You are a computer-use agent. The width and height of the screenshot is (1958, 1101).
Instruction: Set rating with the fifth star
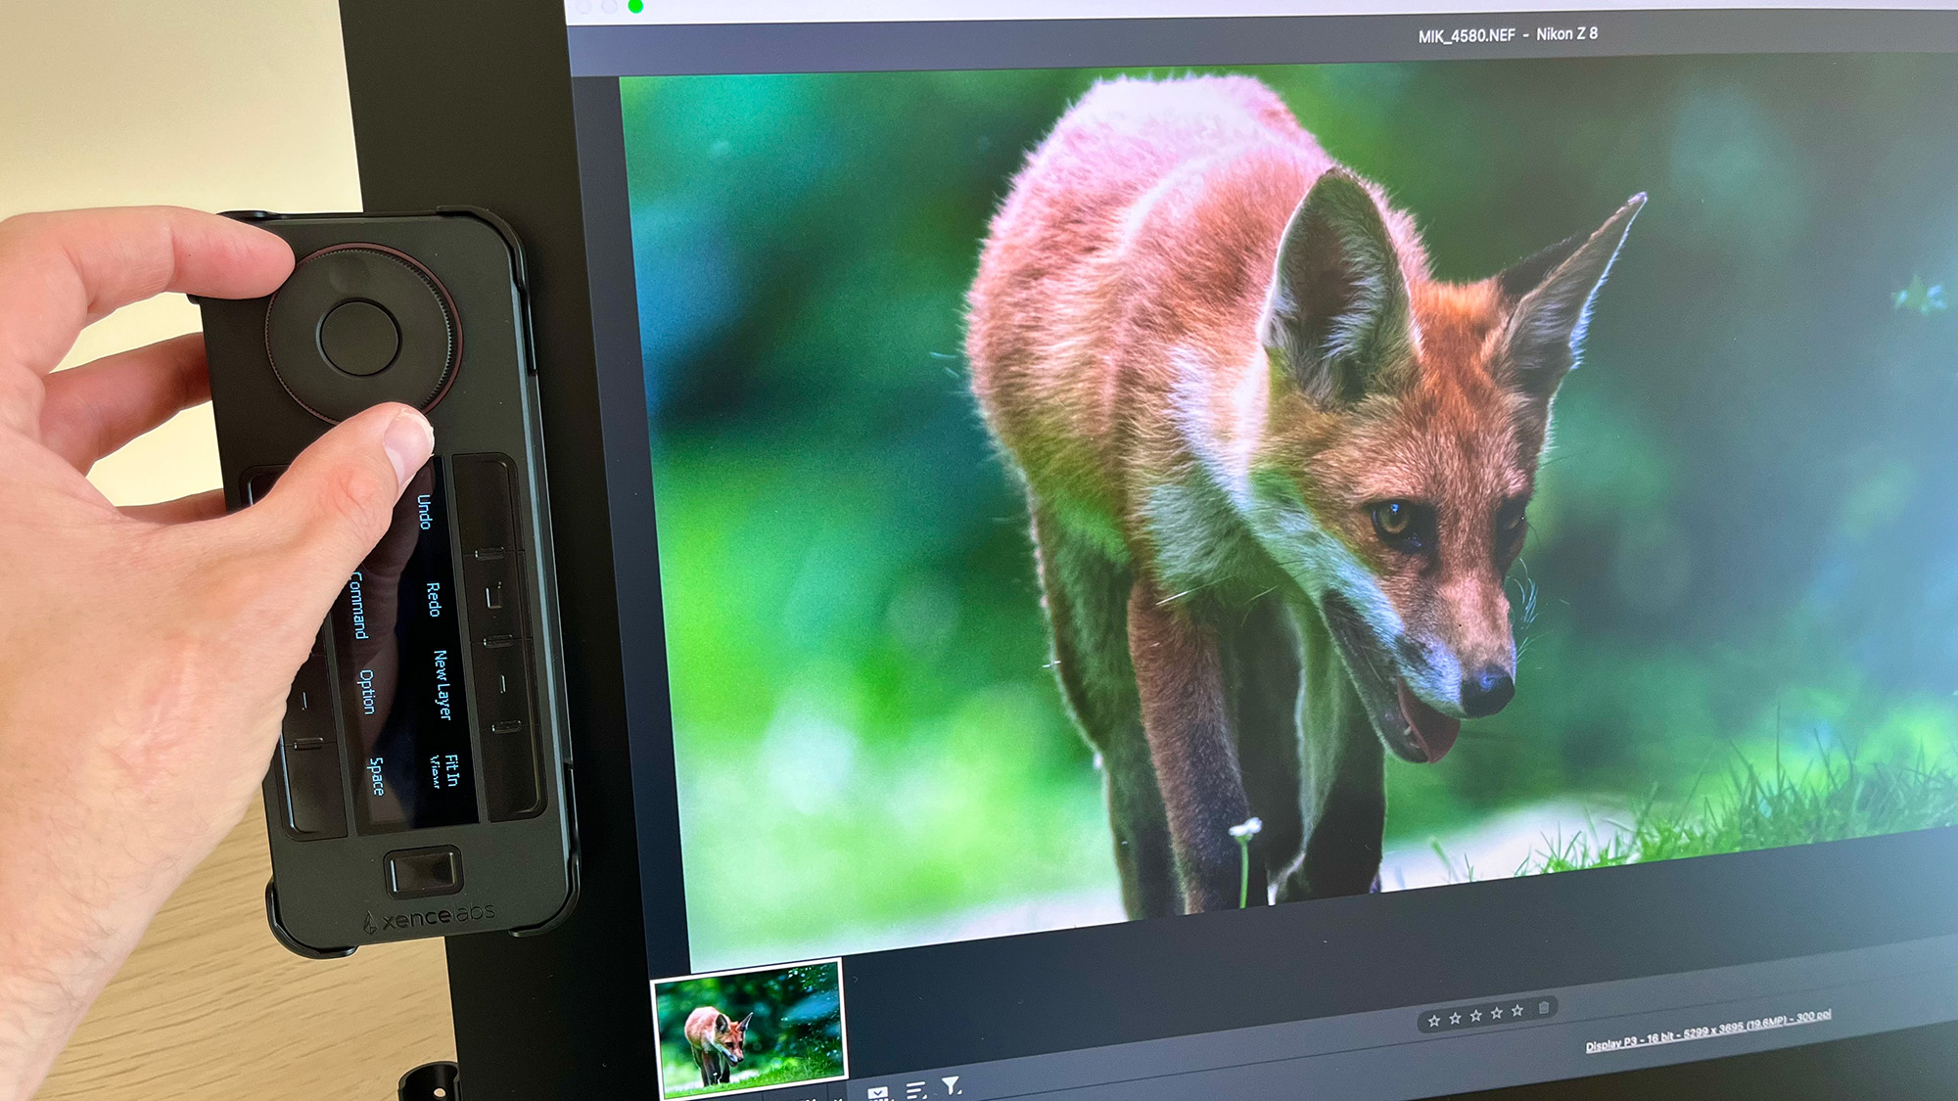tap(1516, 1011)
